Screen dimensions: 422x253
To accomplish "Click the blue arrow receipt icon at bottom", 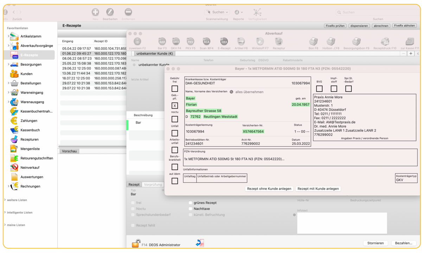I will 200,243.
